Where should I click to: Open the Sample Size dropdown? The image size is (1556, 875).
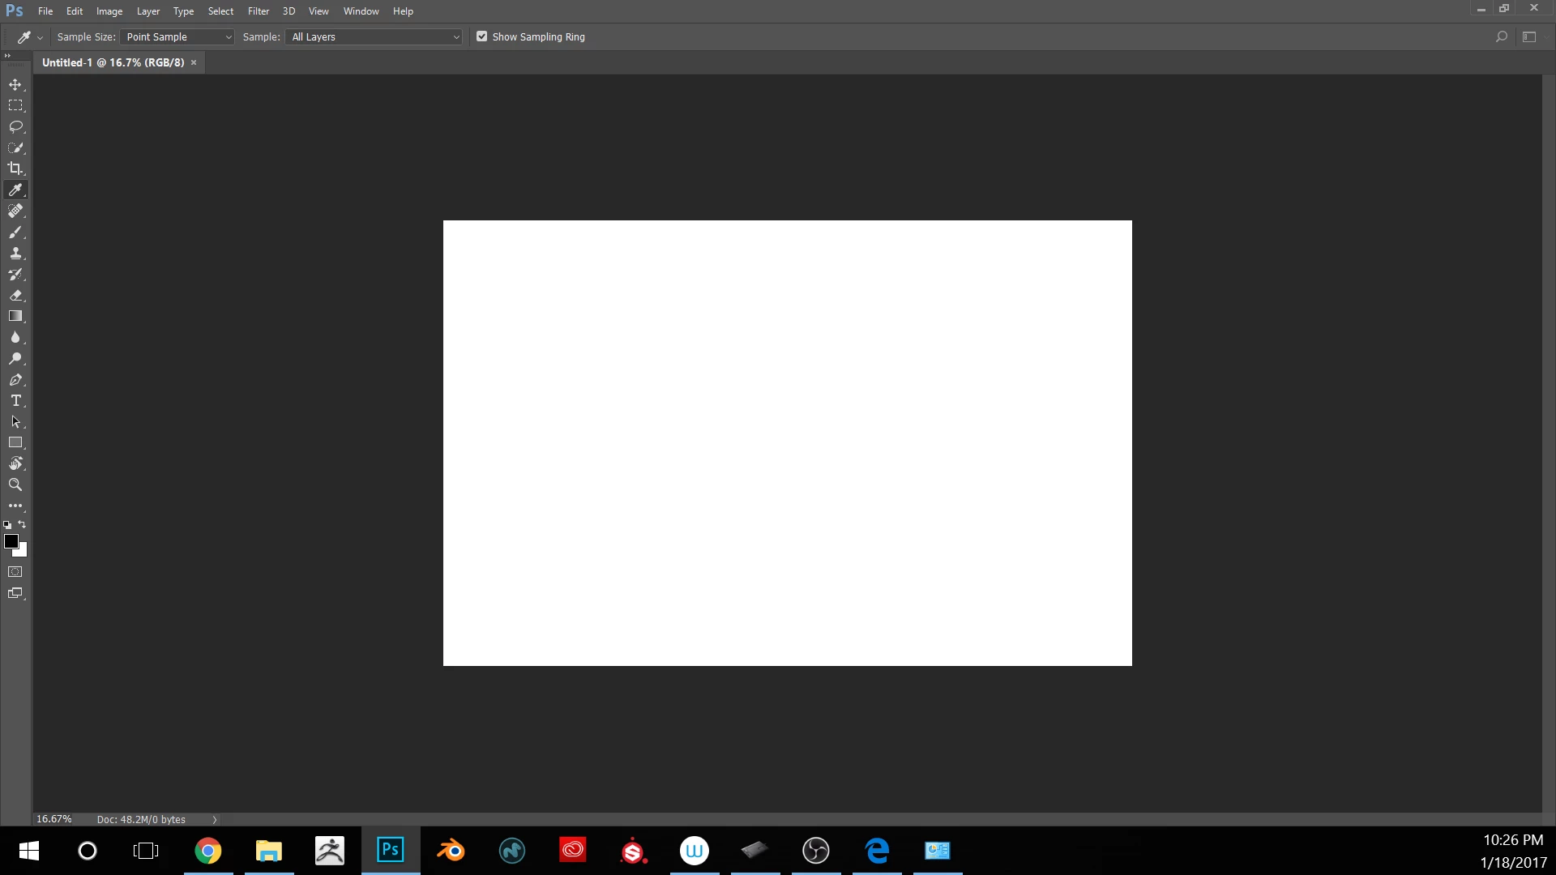pyautogui.click(x=177, y=37)
